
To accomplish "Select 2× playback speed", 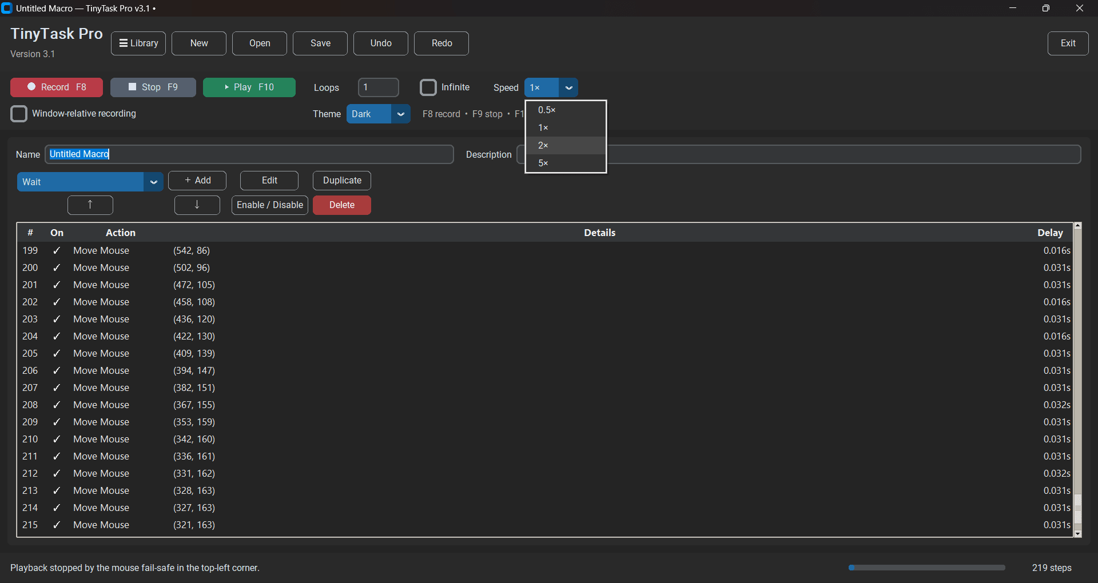I will pos(566,145).
